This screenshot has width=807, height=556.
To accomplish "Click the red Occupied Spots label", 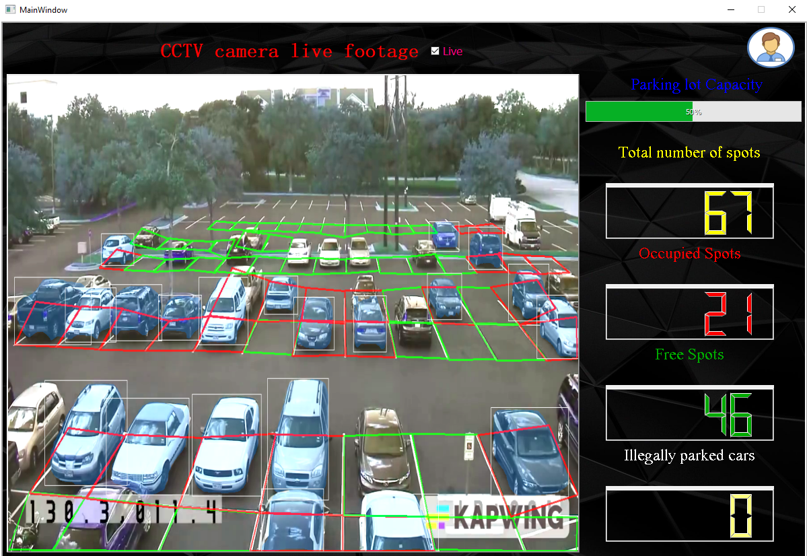I will pos(689,254).
